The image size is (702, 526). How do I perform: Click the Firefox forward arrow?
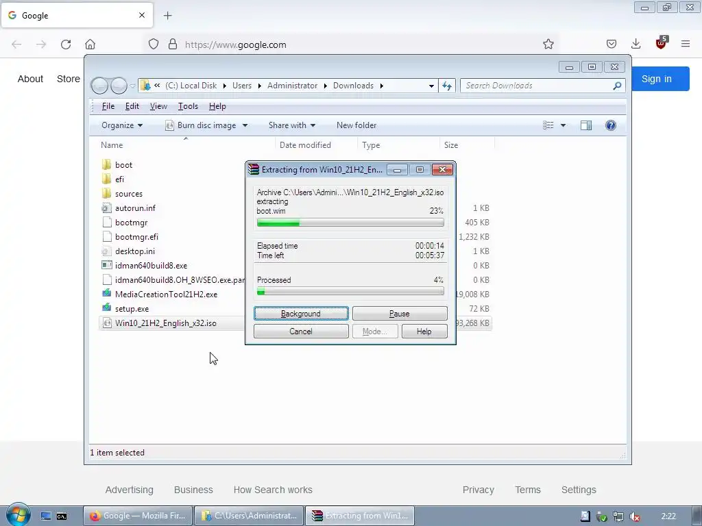coord(41,45)
